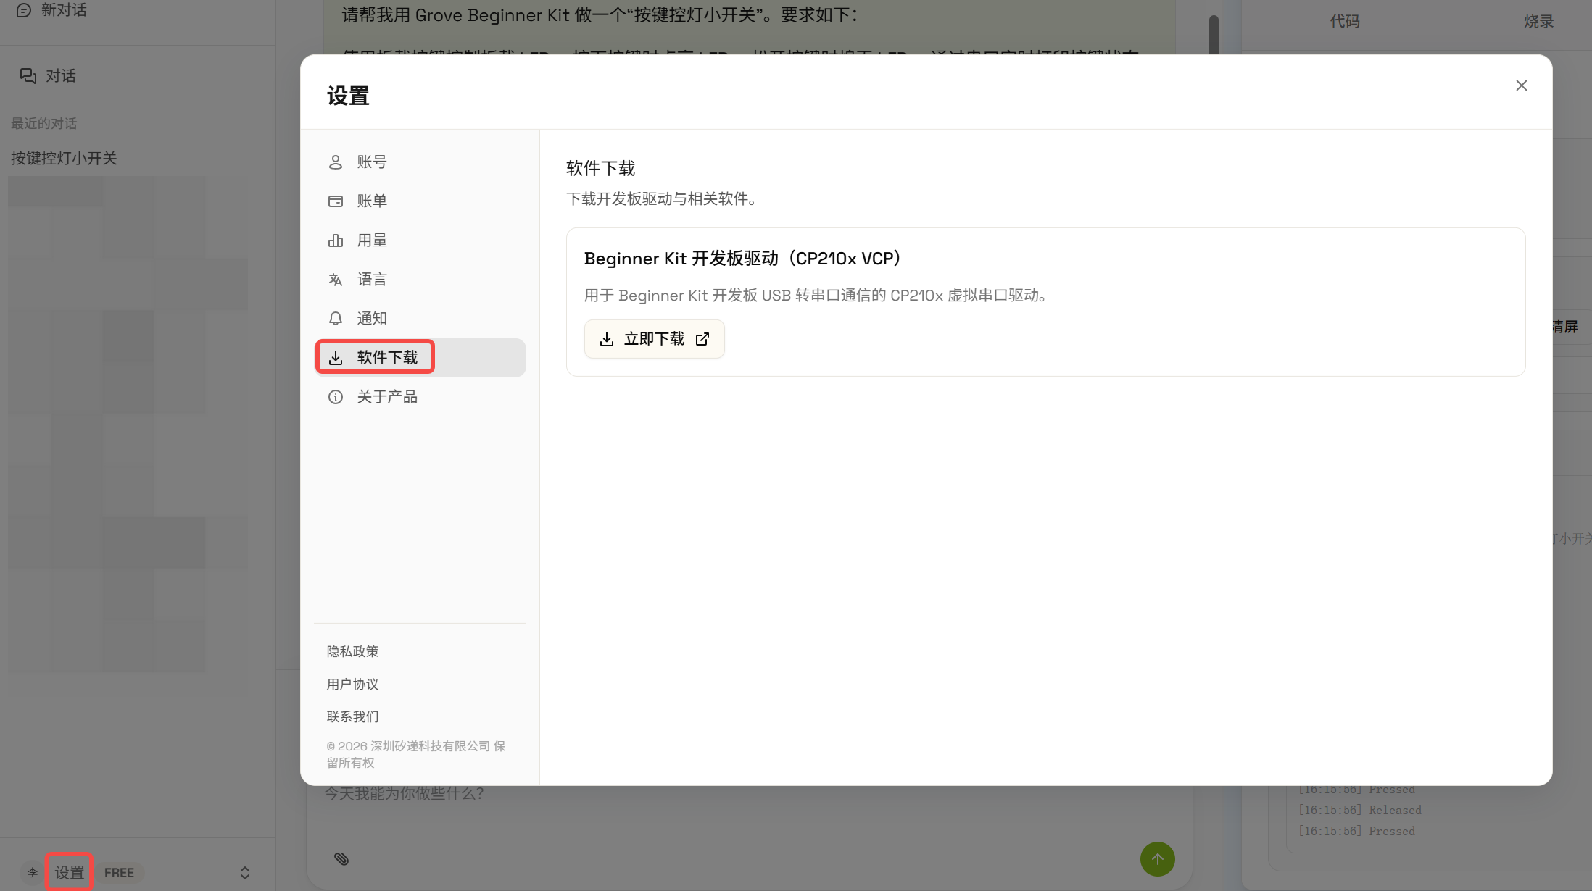Click the 用量 bar chart icon
This screenshot has height=891, width=1592.
click(336, 240)
